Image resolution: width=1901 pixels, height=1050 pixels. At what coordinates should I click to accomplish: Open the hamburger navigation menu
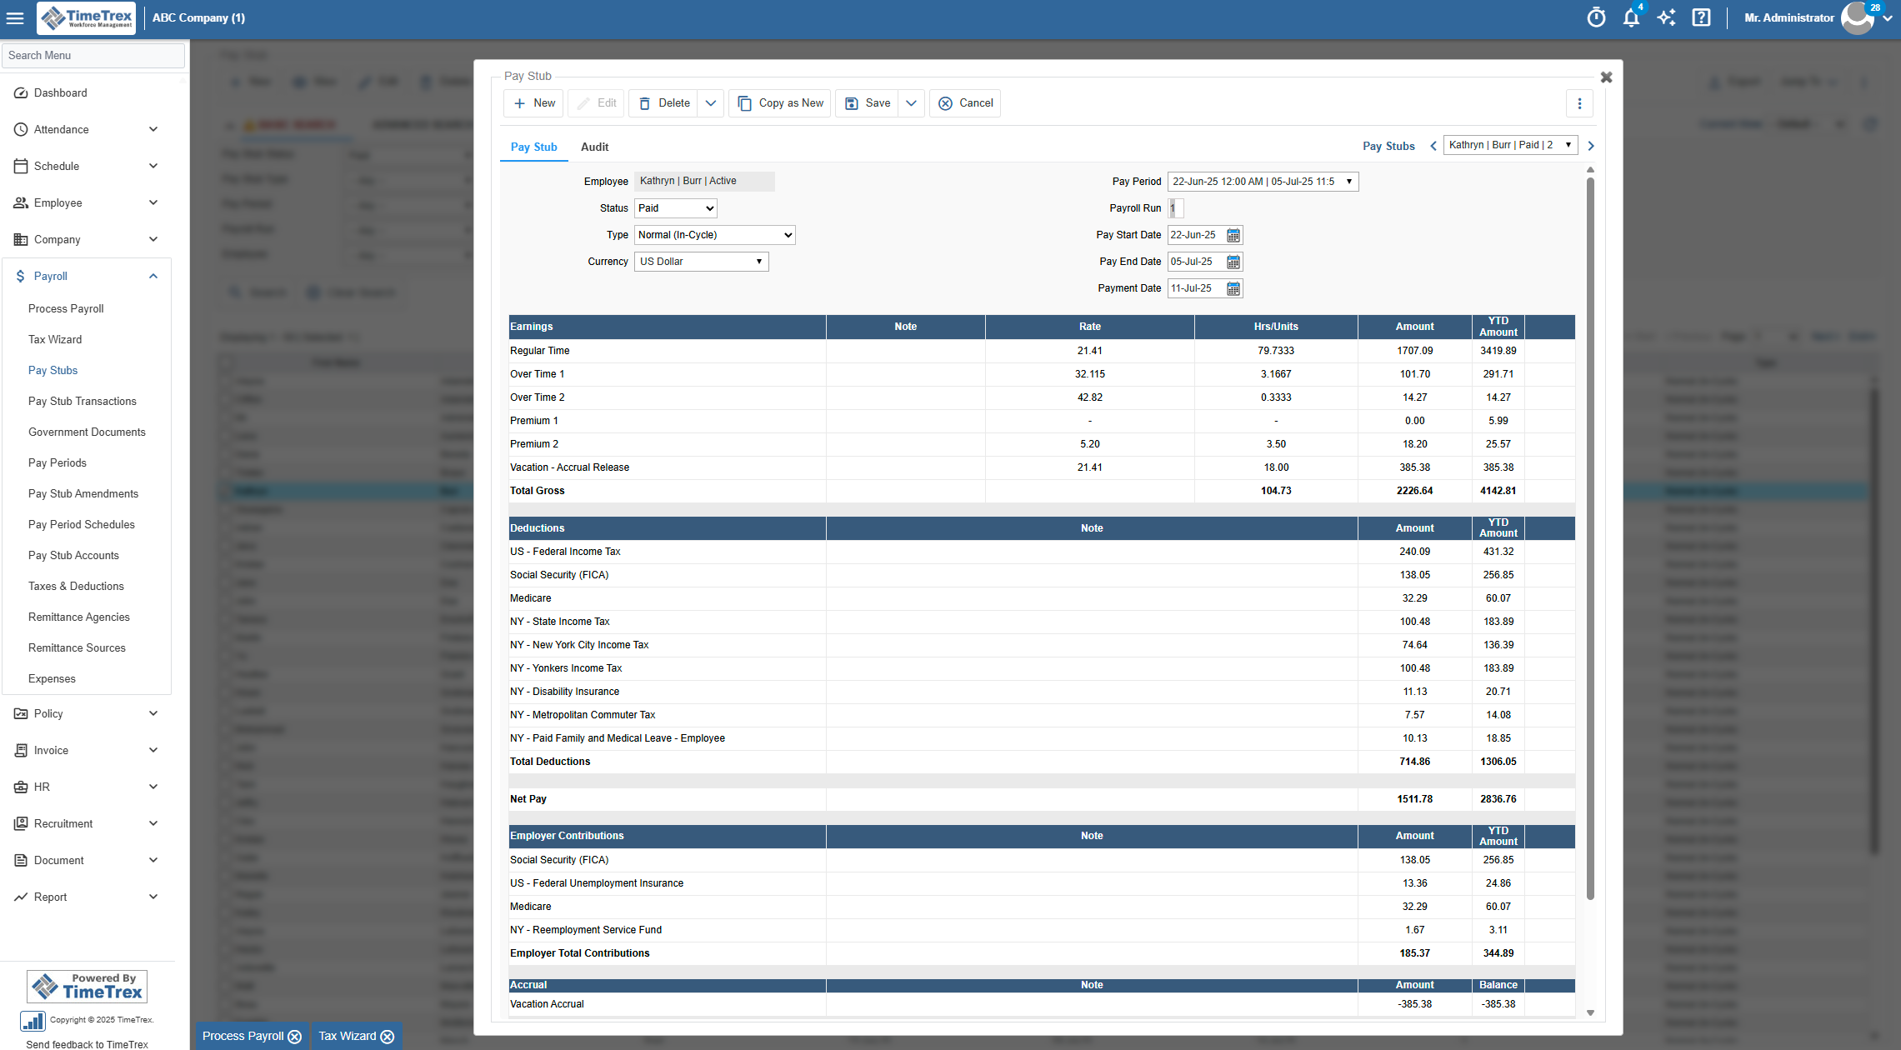15,17
